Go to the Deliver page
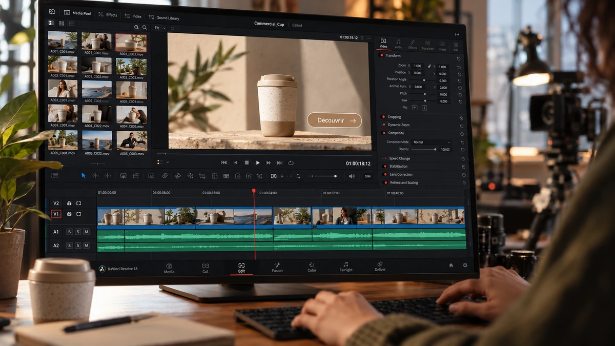Viewport: 615px width, 346px height. [380, 267]
